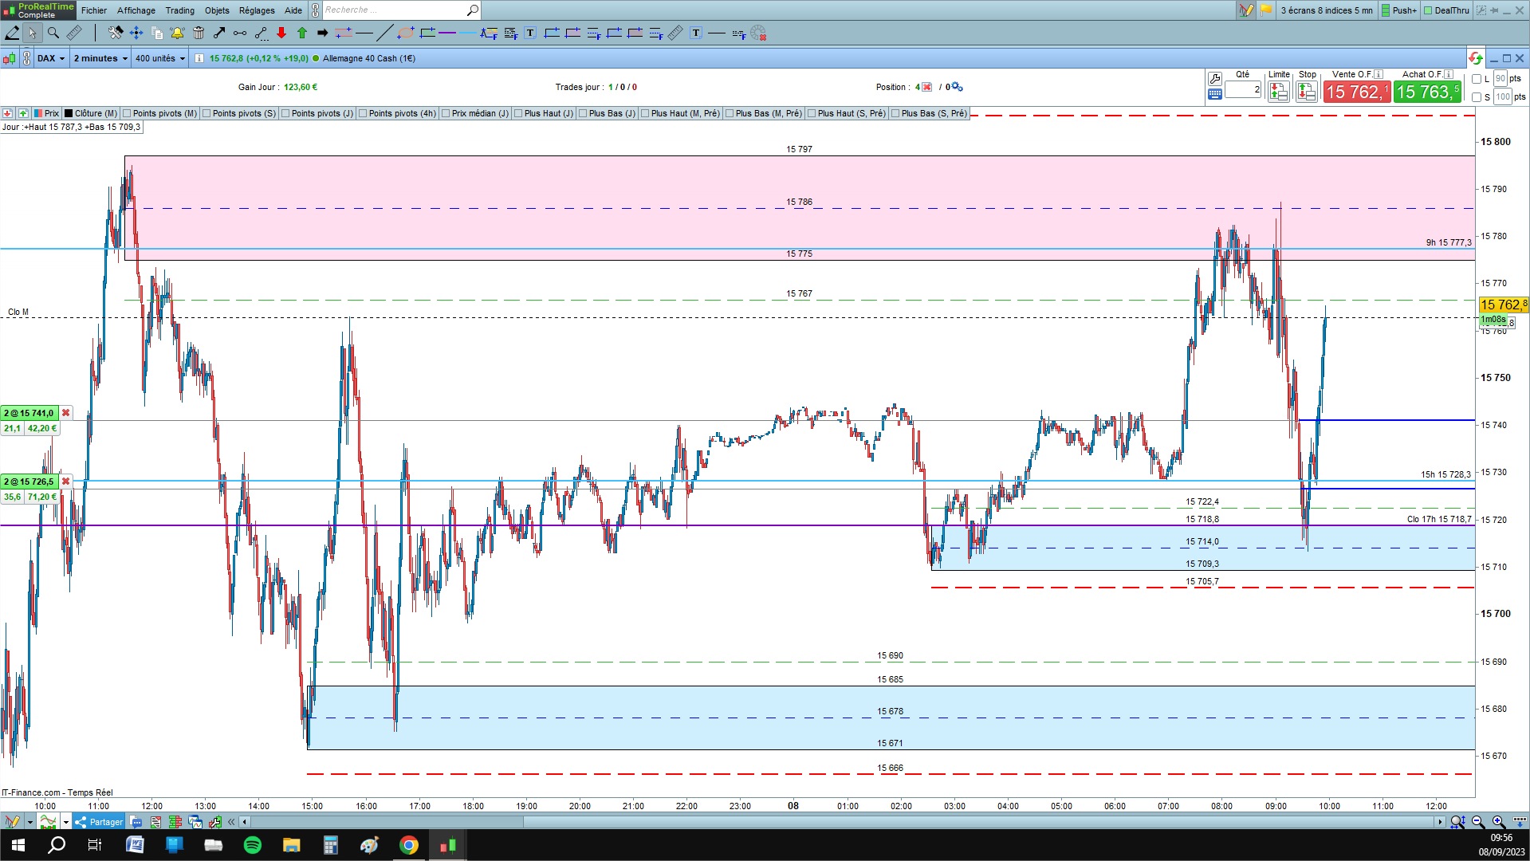Click the alert bell icon
The height and width of the screenshot is (861, 1530).
[177, 33]
